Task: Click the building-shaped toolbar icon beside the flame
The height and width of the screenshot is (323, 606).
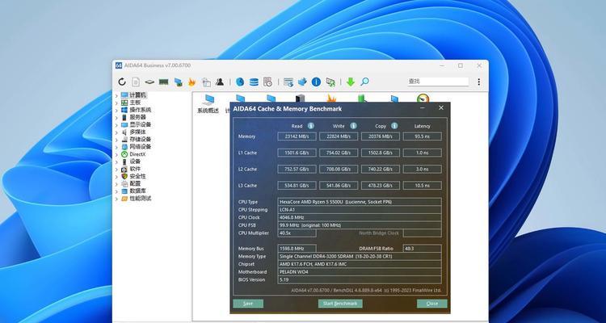Action: pyautogui.click(x=206, y=82)
